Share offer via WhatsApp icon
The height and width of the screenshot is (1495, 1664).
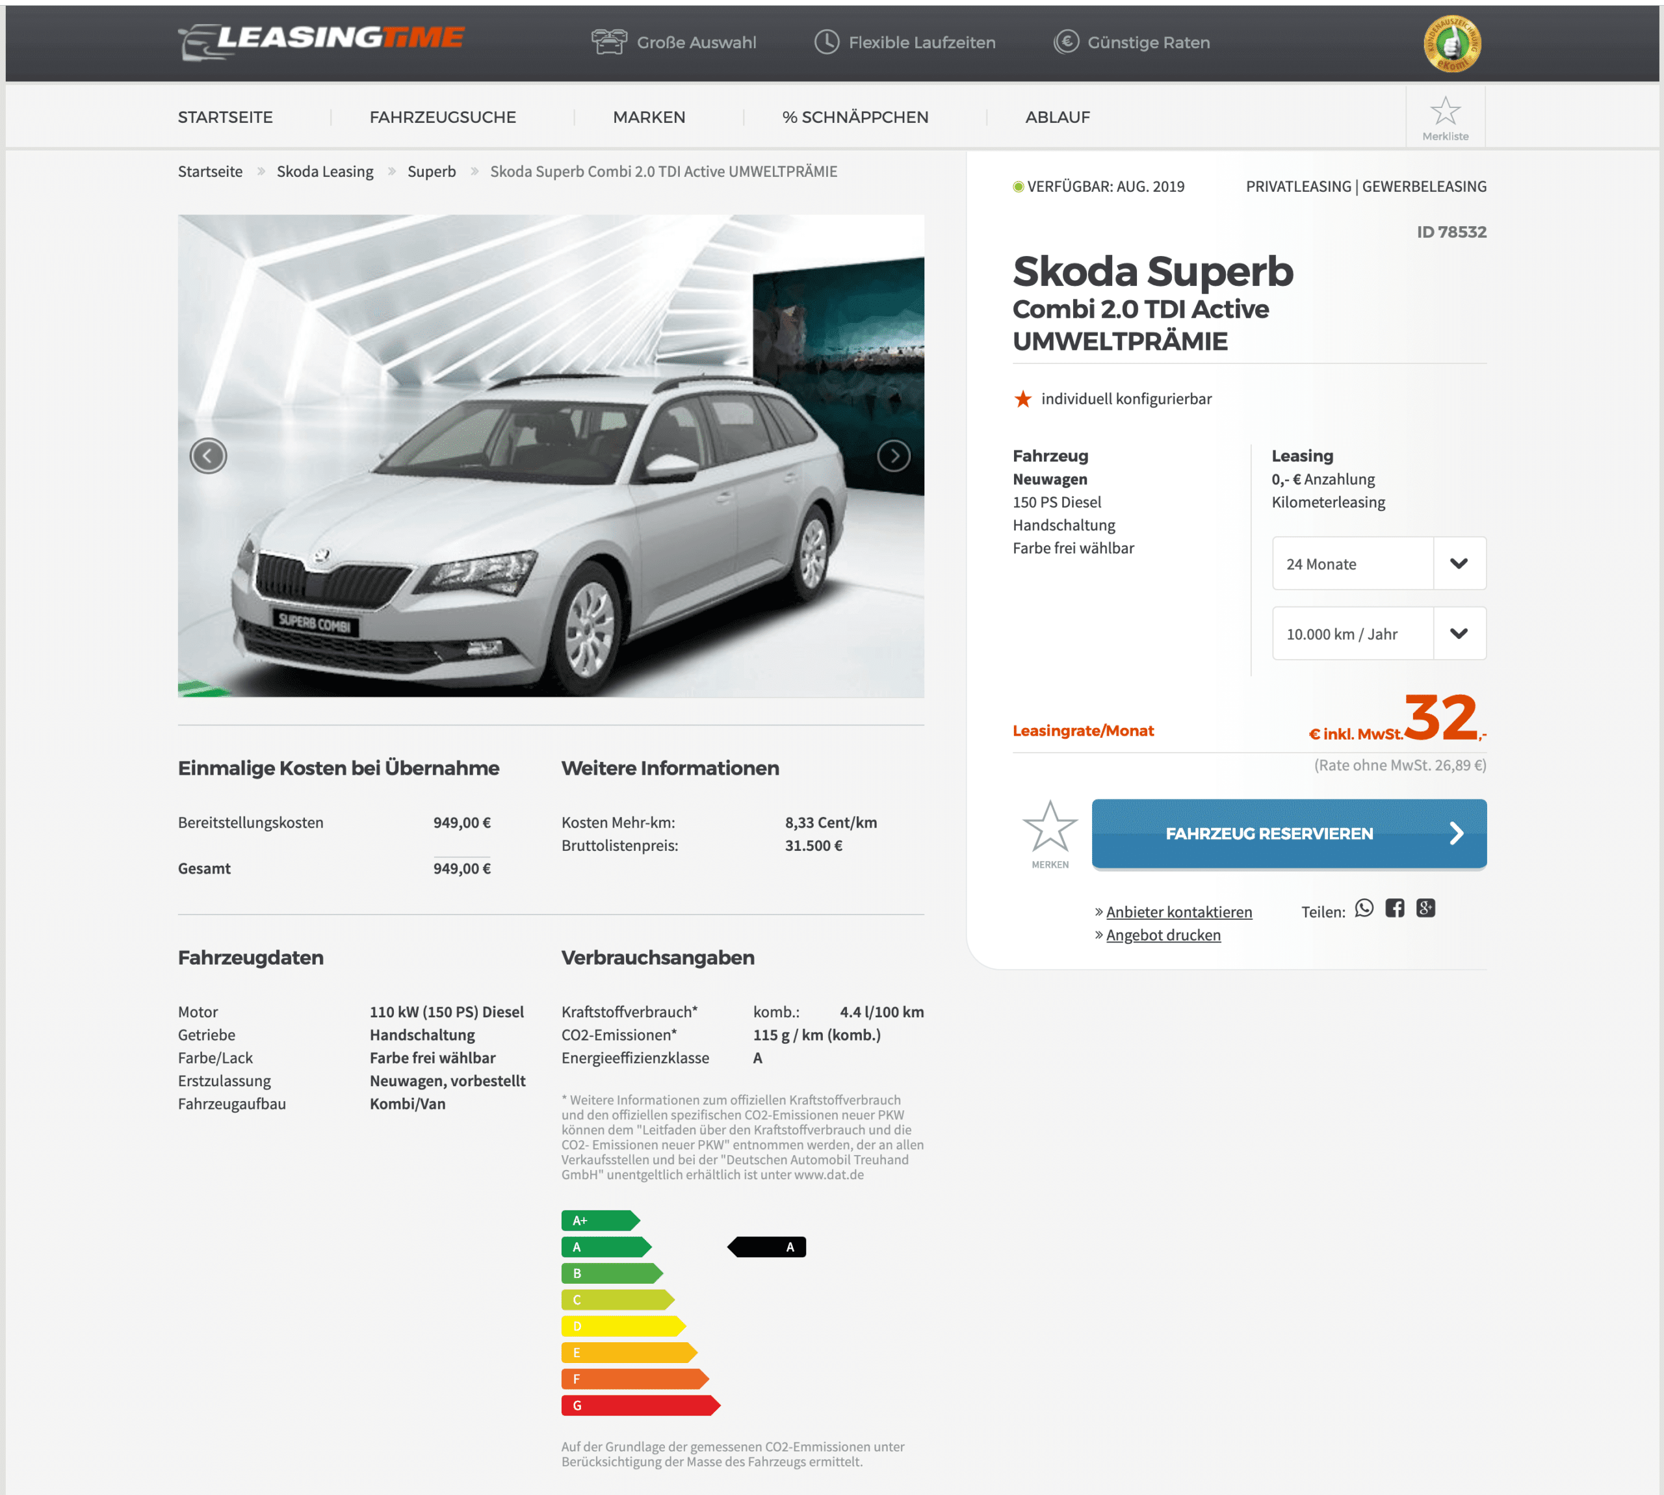(x=1364, y=909)
